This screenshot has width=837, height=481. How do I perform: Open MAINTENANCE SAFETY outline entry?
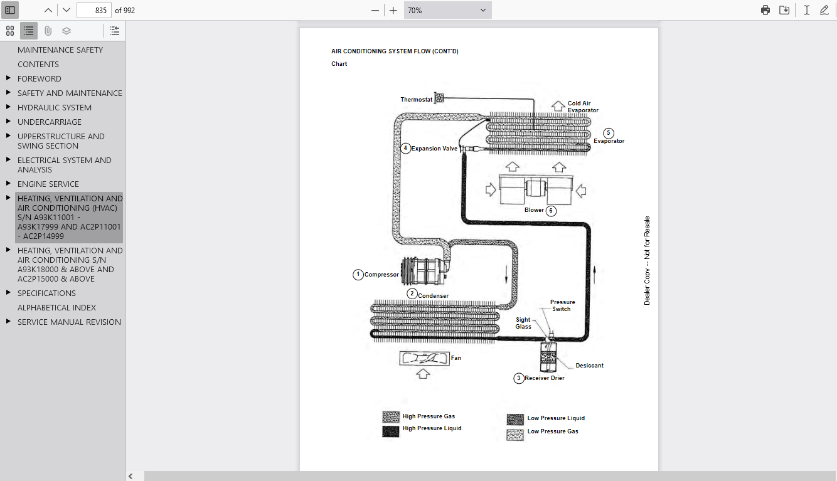(60, 50)
